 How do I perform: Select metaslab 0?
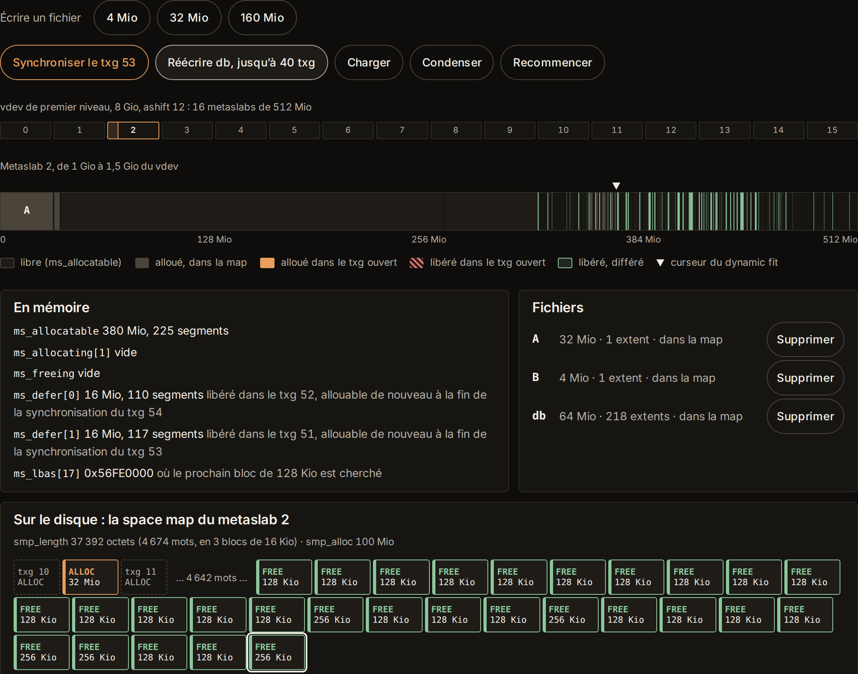coord(26,130)
